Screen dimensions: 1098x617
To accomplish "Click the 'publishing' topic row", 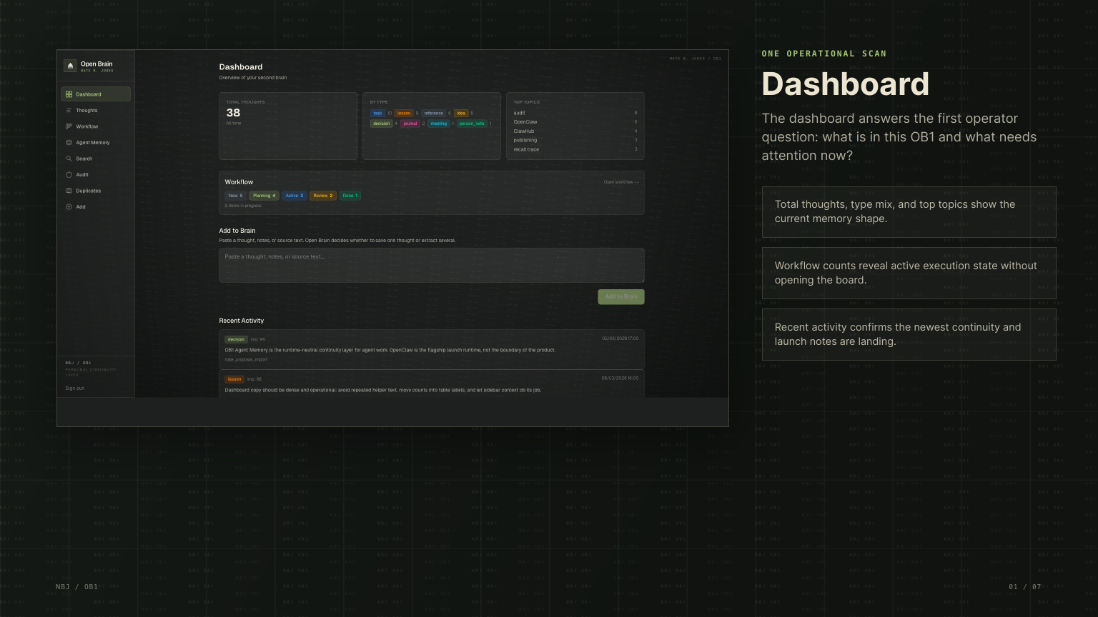I will click(x=575, y=140).
